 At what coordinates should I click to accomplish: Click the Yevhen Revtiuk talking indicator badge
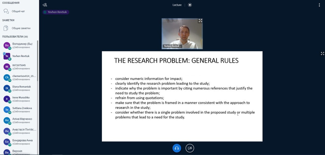pyautogui.click(x=56, y=12)
